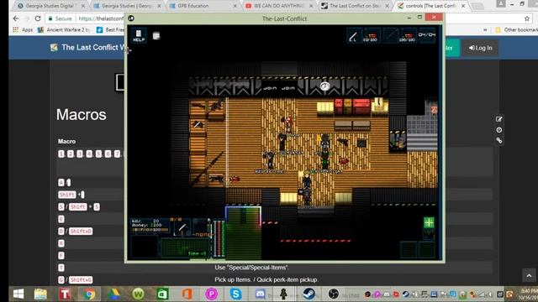Viewport: 538px width, 302px height.
Task: Click the equipped weapon slot near money display
Action: tap(182, 227)
